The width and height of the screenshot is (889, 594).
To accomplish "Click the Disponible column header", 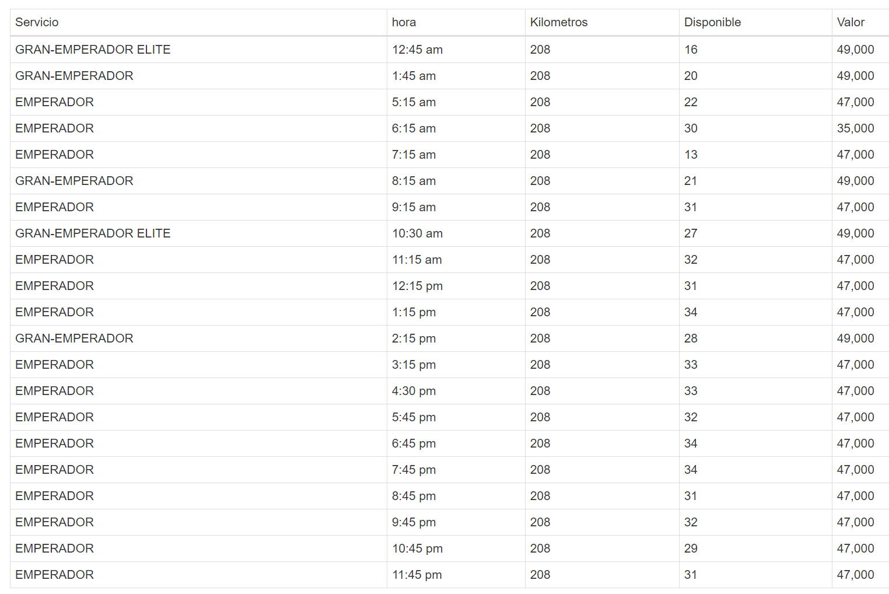I will [x=712, y=22].
